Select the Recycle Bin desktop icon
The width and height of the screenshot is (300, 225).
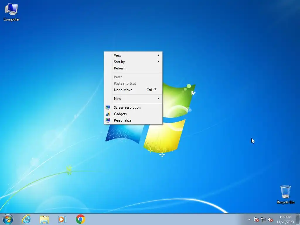coord(285,195)
